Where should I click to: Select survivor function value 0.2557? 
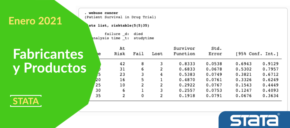187,91
